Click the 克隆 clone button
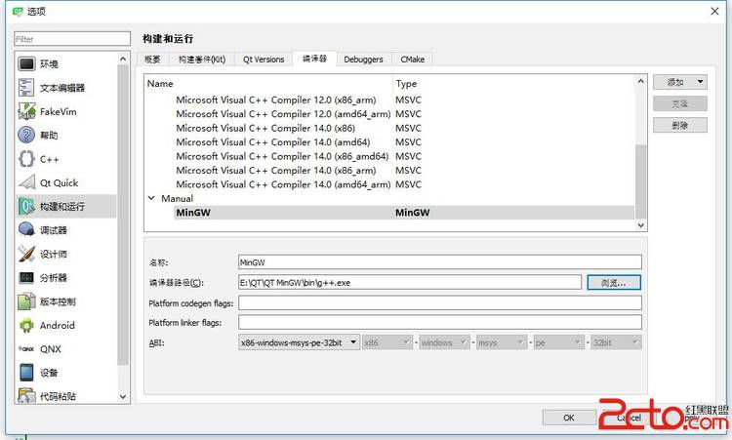 coord(679,103)
